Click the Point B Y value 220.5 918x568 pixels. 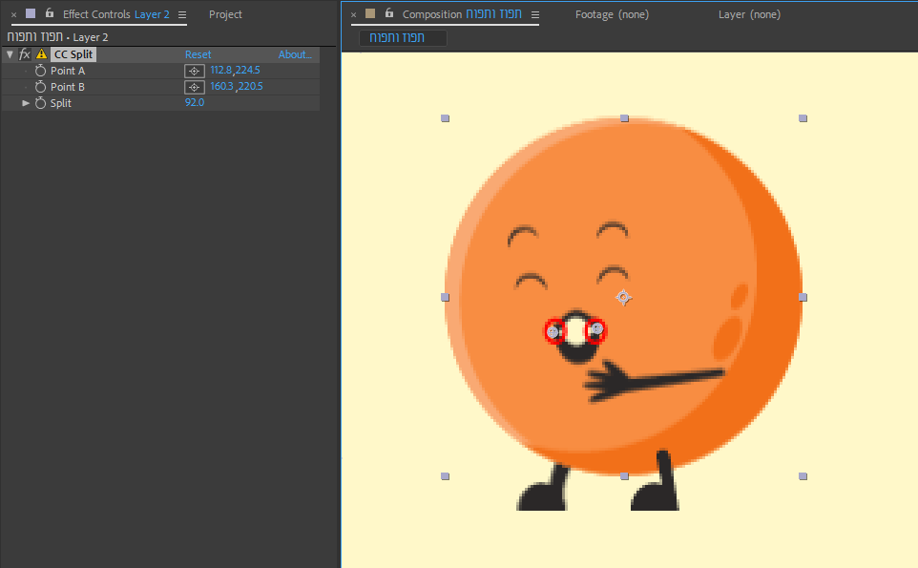click(x=250, y=87)
